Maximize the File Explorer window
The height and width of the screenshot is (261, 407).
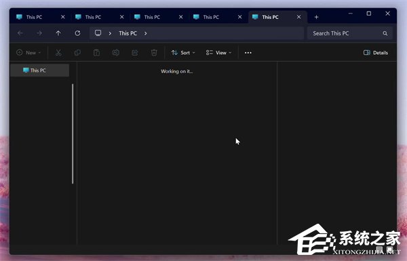click(369, 14)
